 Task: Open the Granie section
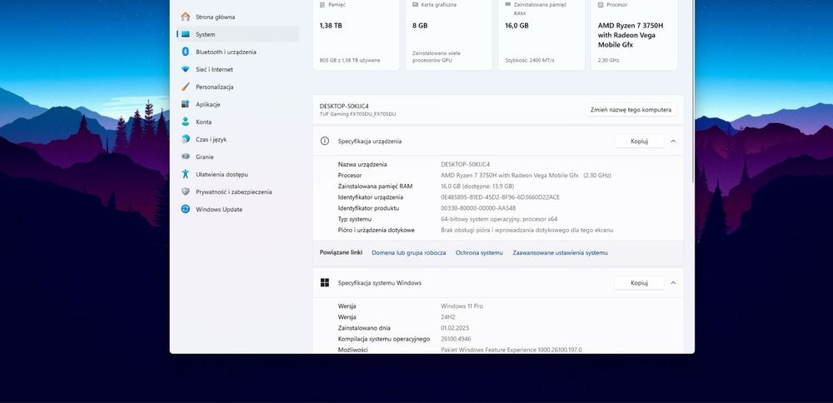237,157
